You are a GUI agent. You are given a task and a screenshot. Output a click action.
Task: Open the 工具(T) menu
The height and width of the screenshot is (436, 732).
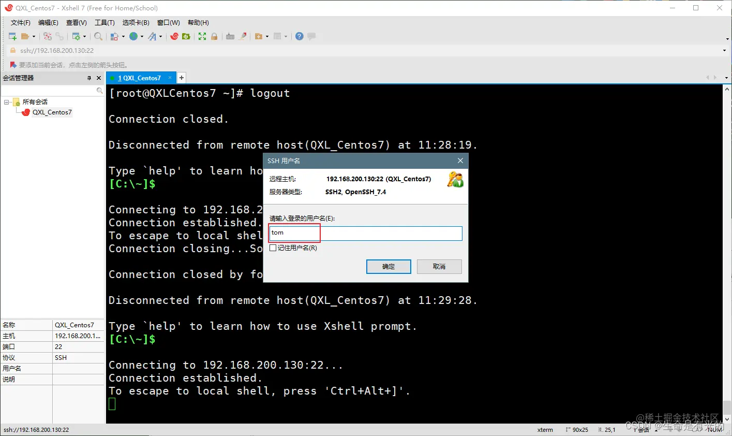tap(104, 23)
